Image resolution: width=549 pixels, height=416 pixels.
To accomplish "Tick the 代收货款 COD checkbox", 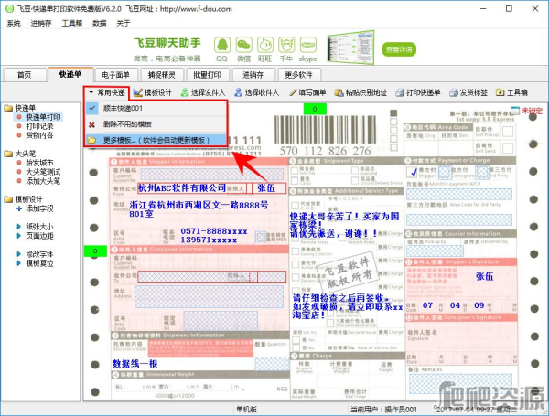I will pyautogui.click(x=295, y=205).
